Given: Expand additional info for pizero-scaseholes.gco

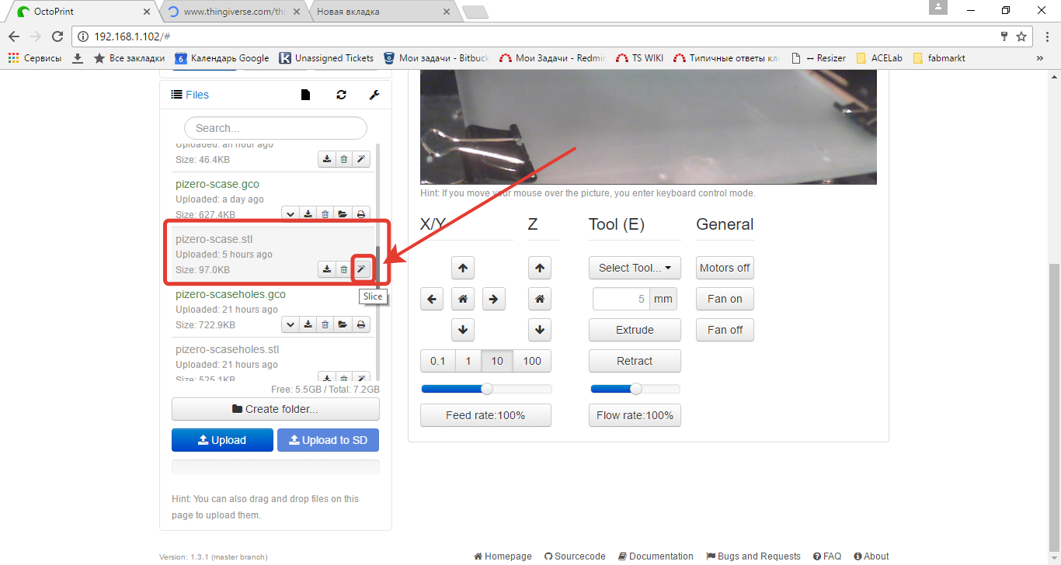Looking at the screenshot, I should pyautogui.click(x=290, y=324).
